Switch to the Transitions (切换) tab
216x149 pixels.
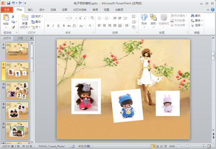tap(53, 10)
